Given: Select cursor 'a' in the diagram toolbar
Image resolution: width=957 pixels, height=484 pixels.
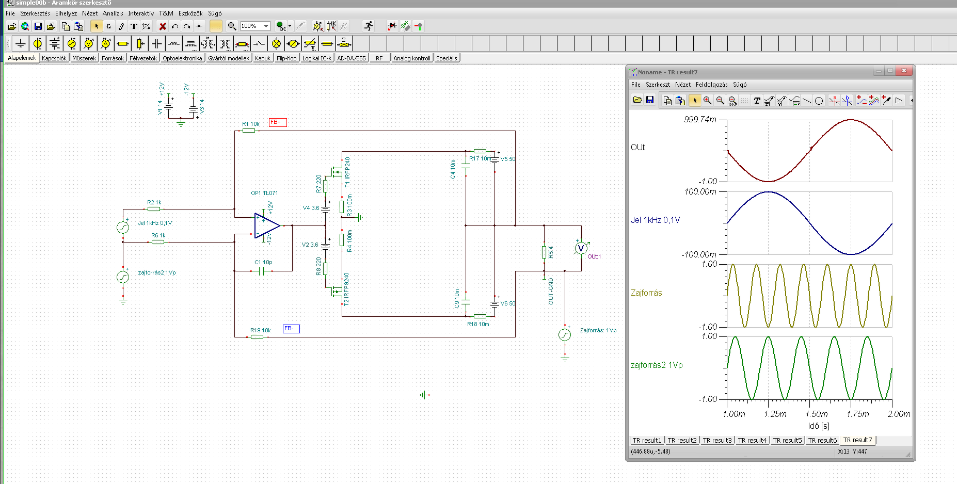Looking at the screenshot, I should pyautogui.click(x=834, y=101).
